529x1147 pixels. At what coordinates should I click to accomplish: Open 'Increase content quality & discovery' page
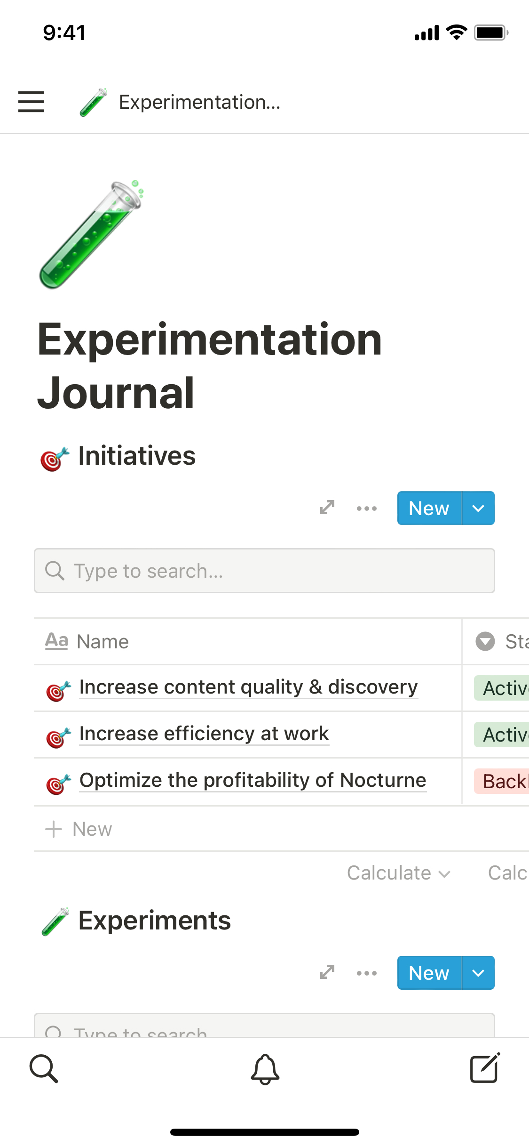[x=248, y=687]
